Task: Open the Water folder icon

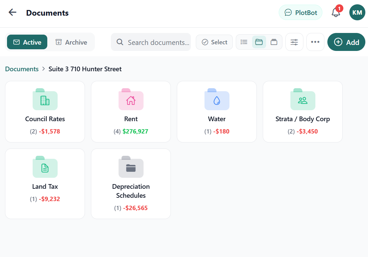Action: 217,99
